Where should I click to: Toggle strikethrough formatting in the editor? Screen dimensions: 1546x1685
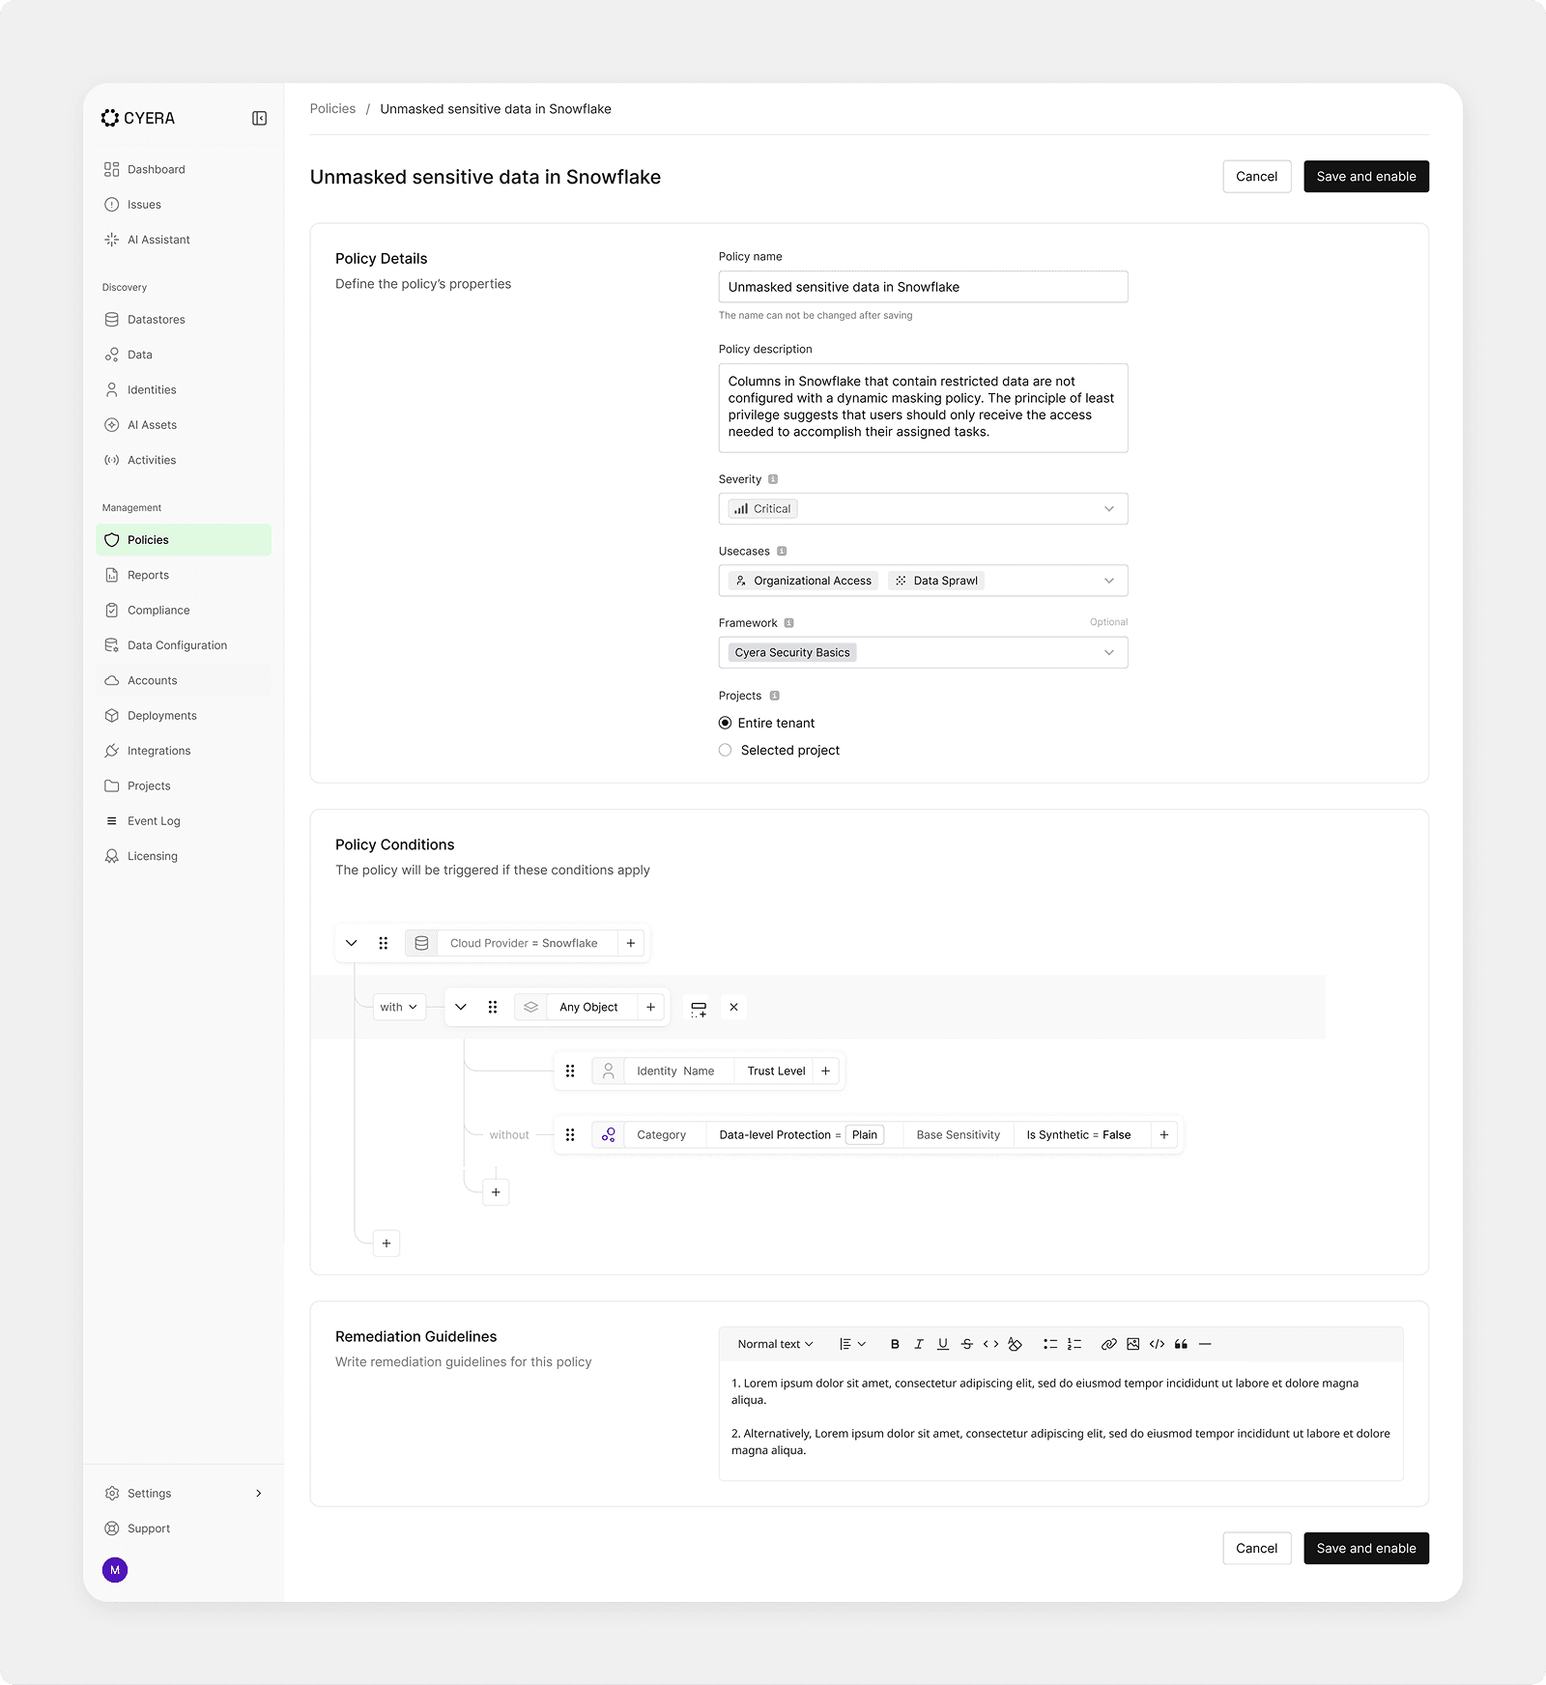pyautogui.click(x=966, y=1344)
